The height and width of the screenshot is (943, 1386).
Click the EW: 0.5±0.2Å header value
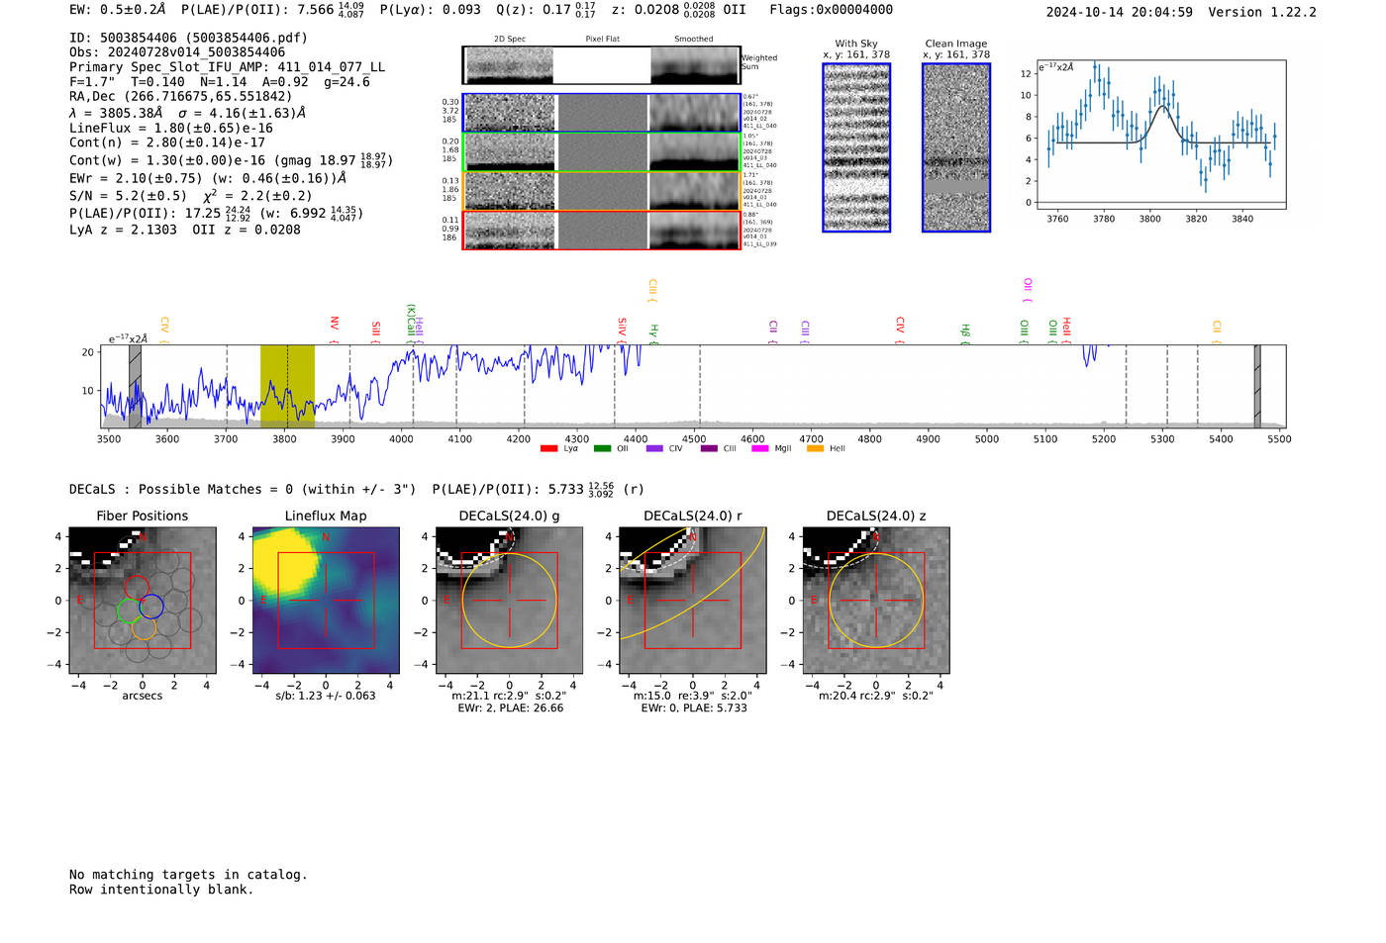coord(118,10)
